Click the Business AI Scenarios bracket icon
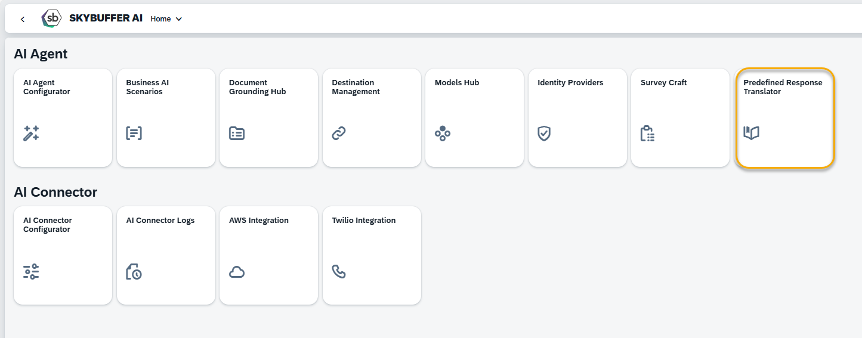The image size is (862, 338). 134,134
